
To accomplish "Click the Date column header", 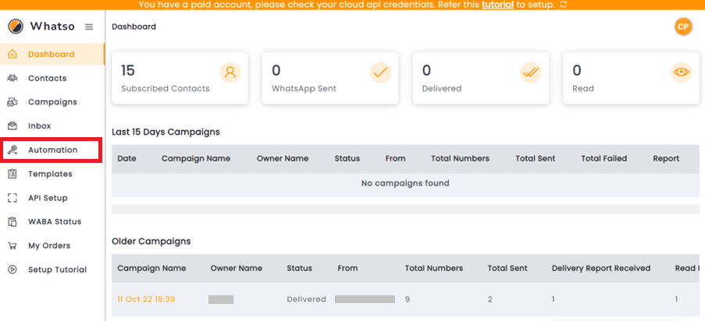I will tap(126, 158).
